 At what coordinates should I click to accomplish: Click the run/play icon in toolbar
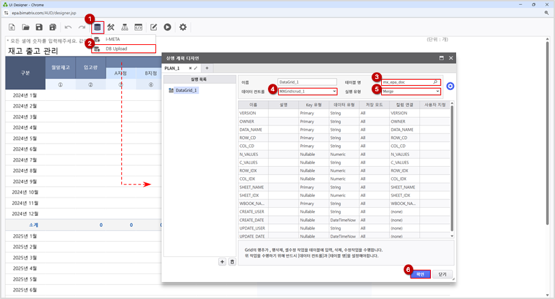click(167, 27)
